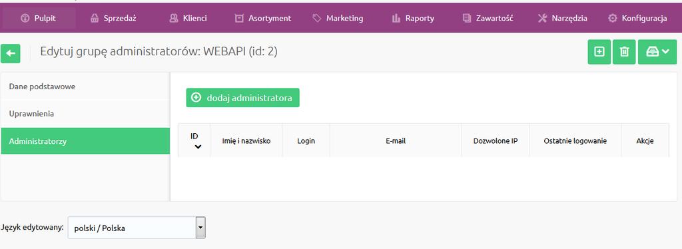Click the dodaj administratora button

coord(242,98)
